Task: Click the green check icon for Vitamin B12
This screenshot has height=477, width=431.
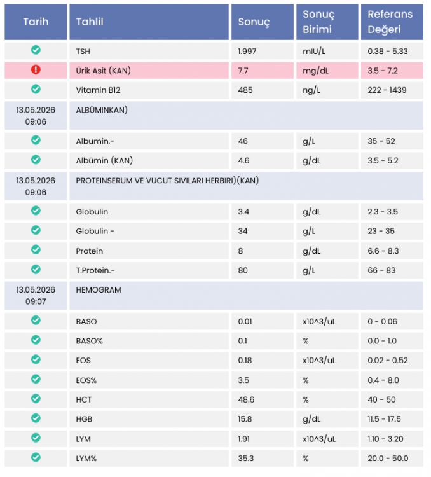Action: 36,89
